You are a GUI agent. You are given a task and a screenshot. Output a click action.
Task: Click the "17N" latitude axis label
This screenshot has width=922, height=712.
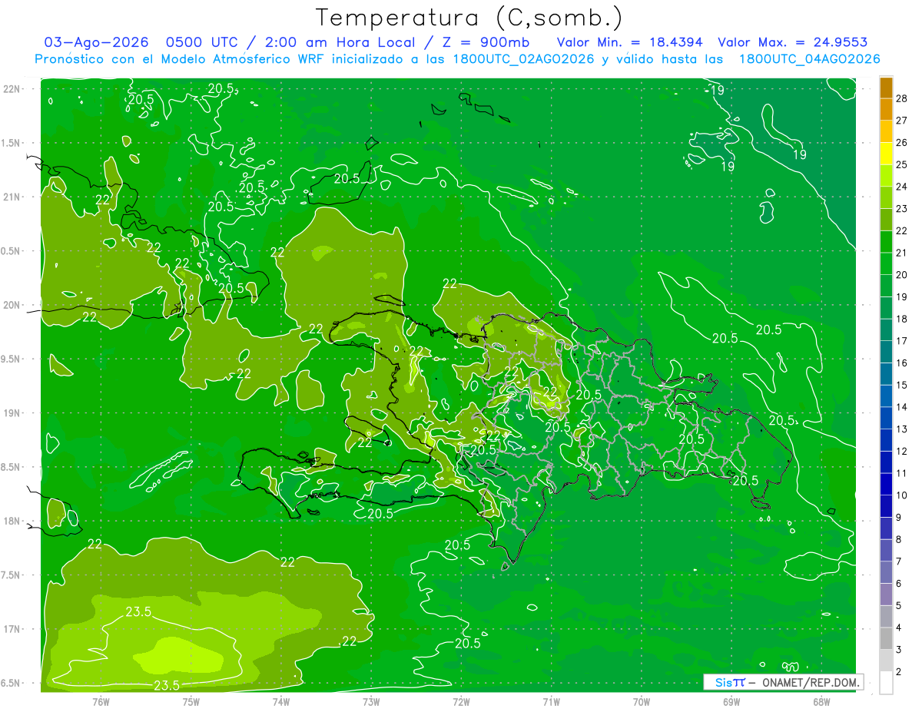click(13, 629)
